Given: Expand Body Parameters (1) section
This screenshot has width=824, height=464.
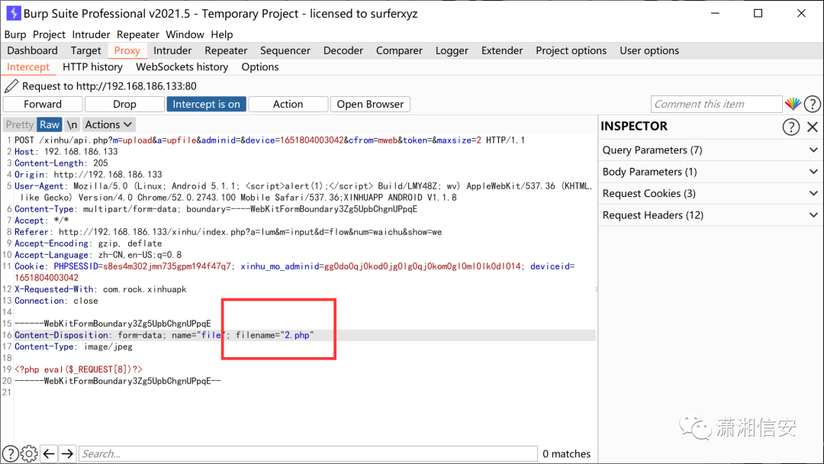Looking at the screenshot, I should click(x=710, y=172).
